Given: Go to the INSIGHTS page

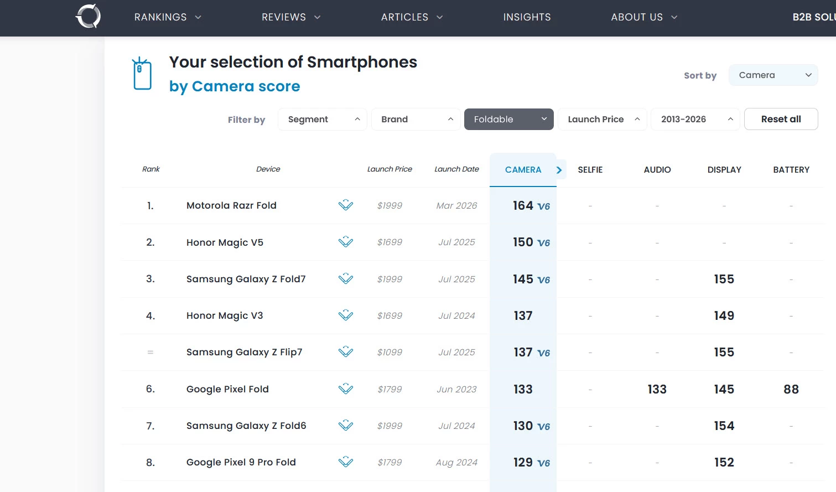Looking at the screenshot, I should 527,17.
